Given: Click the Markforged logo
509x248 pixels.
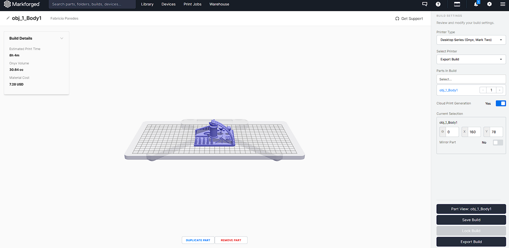Looking at the screenshot, I should 22,4.
